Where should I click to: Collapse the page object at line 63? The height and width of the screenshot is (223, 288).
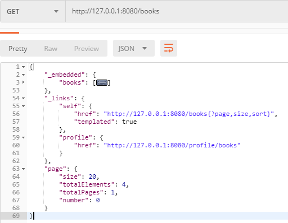23,169
